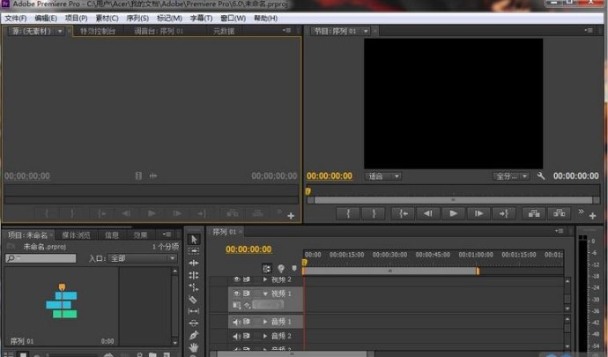Select the Razor tool in the toolbox
Image resolution: width=608 pixels, height=357 pixels.
coord(194,299)
